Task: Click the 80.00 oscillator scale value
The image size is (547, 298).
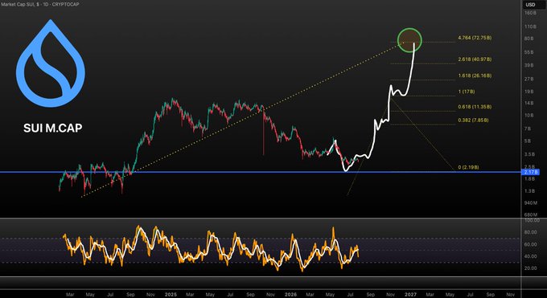Action: [x=531, y=232]
